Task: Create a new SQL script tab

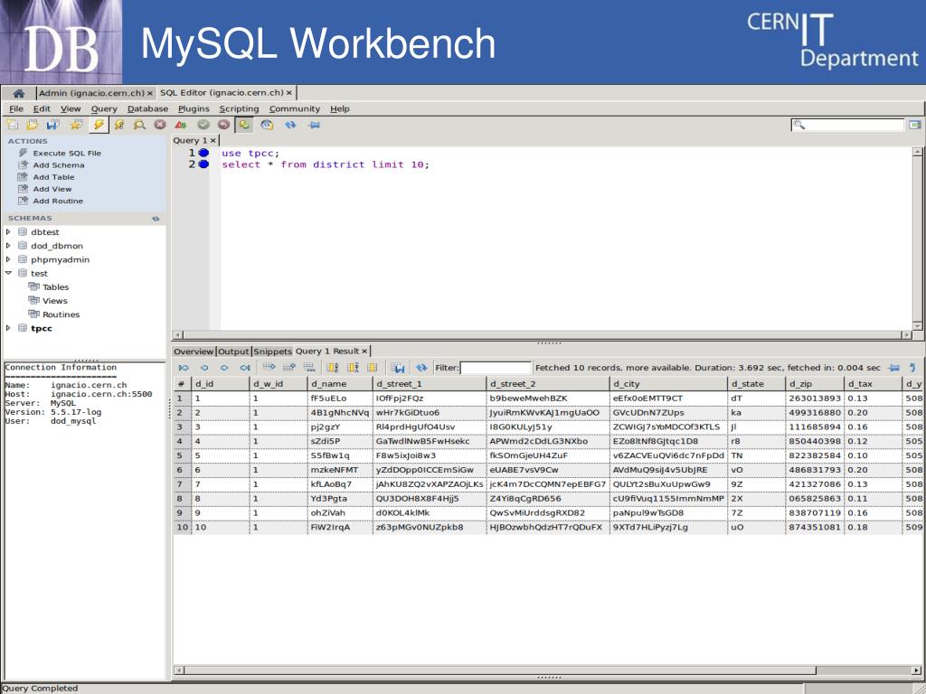Action: [x=13, y=125]
